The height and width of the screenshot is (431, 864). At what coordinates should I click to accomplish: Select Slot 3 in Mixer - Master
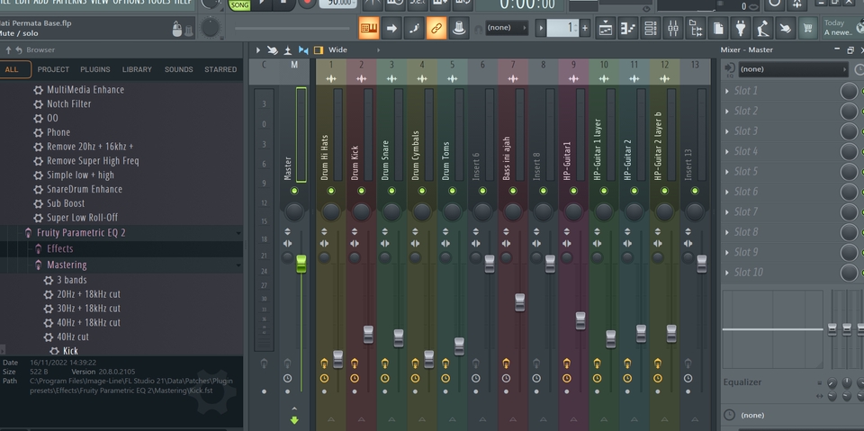(x=745, y=131)
